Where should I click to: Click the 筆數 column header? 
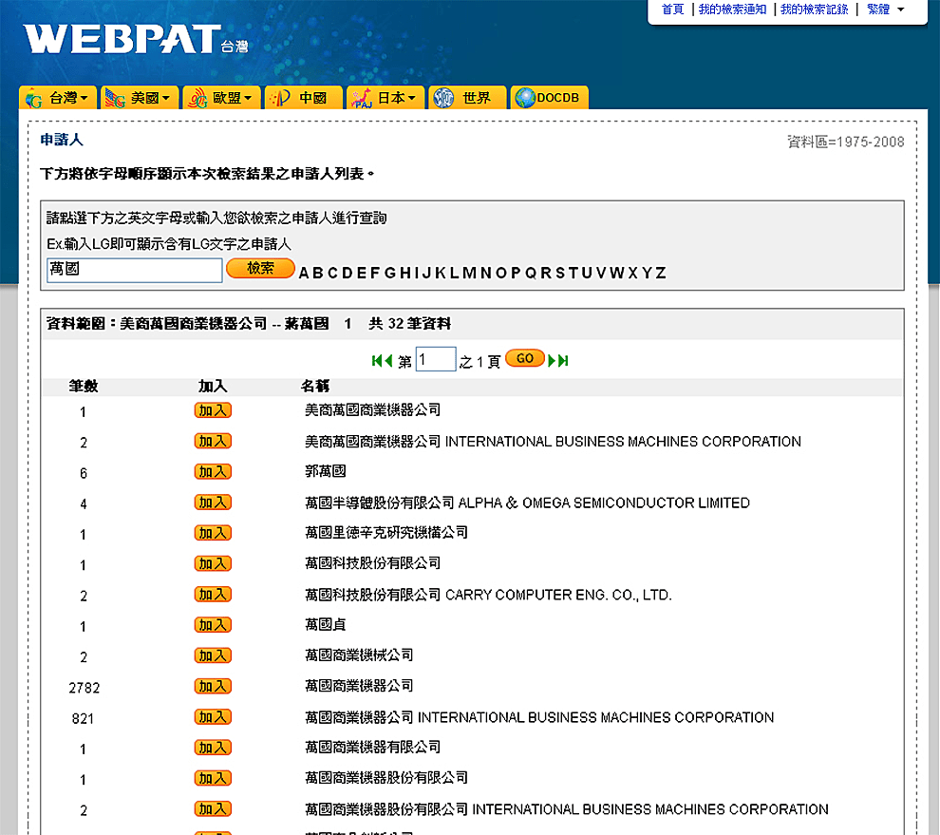coord(84,386)
